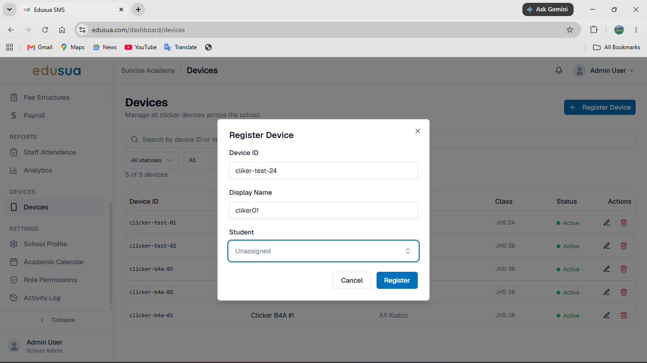This screenshot has height=363, width=647.
Task: Click the Display Name input field
Action: (323, 210)
